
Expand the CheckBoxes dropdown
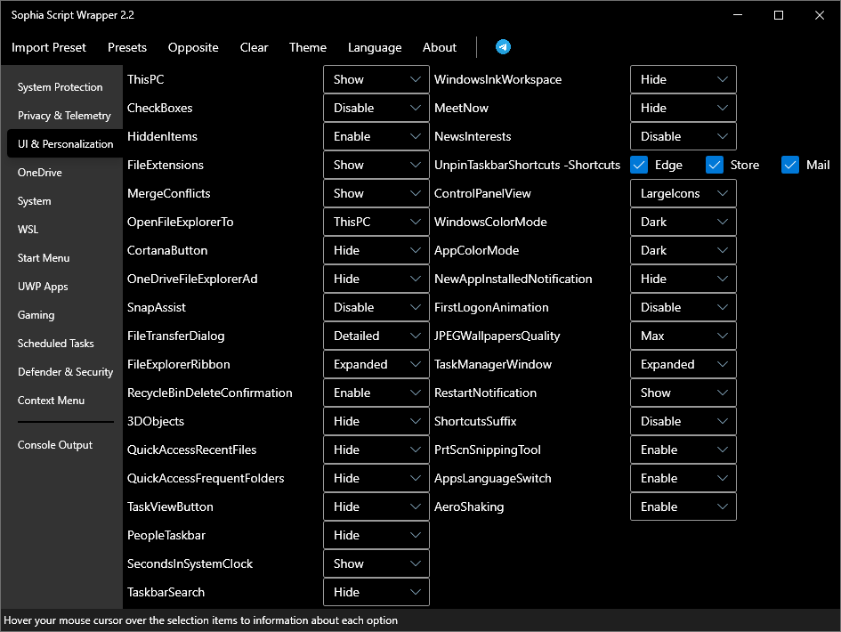(x=376, y=108)
